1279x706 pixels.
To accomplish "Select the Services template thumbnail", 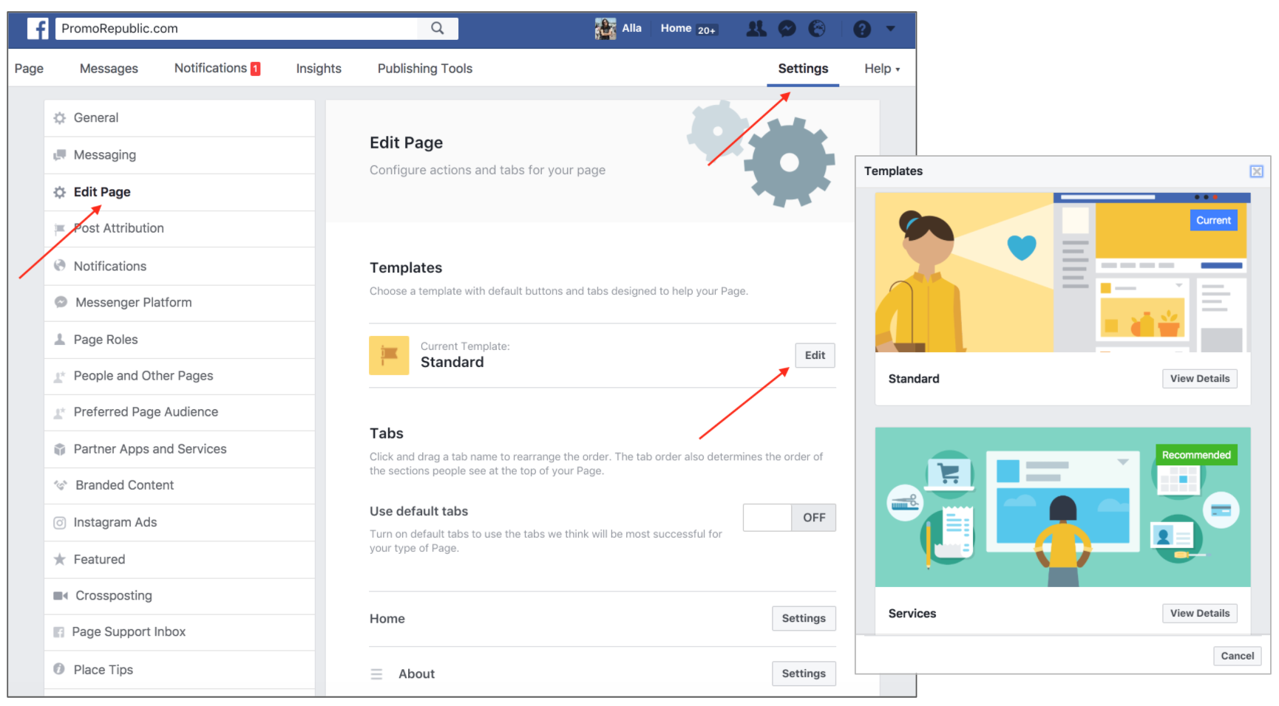I will (1062, 507).
